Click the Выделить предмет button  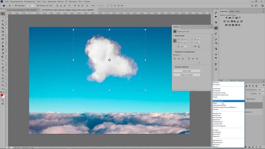(187, 75)
